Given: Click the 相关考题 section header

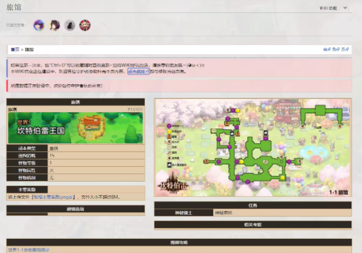Looking at the screenshot, I should click(253, 225).
